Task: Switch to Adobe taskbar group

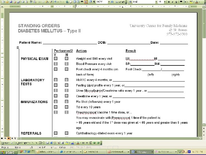Action: [x=165, y=152]
